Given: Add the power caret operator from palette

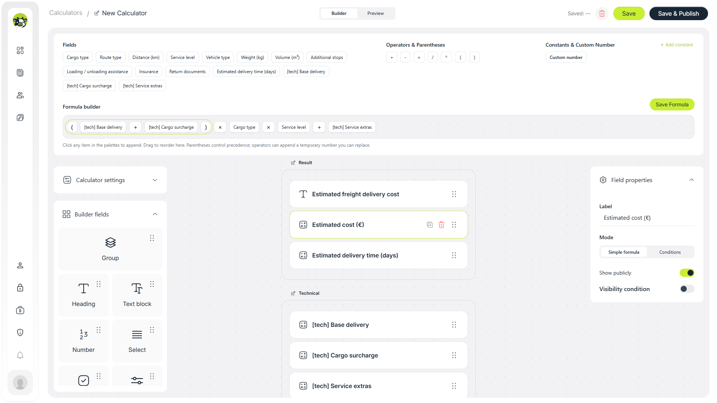Looking at the screenshot, I should [446, 57].
